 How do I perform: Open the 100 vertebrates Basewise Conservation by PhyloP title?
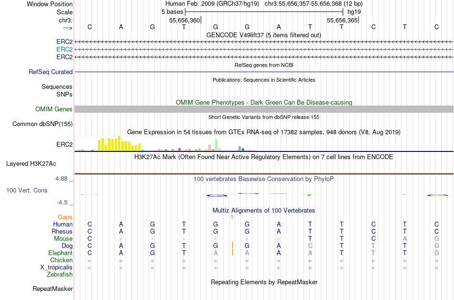[x=264, y=179]
